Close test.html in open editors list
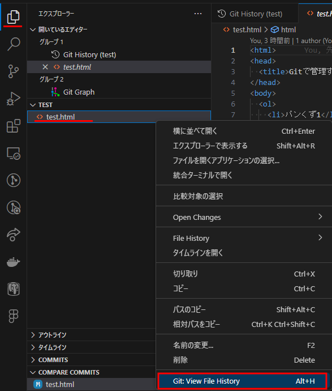The image size is (332, 391). (45, 67)
